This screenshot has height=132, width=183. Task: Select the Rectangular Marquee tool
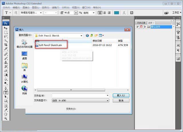[x=6, y=32]
